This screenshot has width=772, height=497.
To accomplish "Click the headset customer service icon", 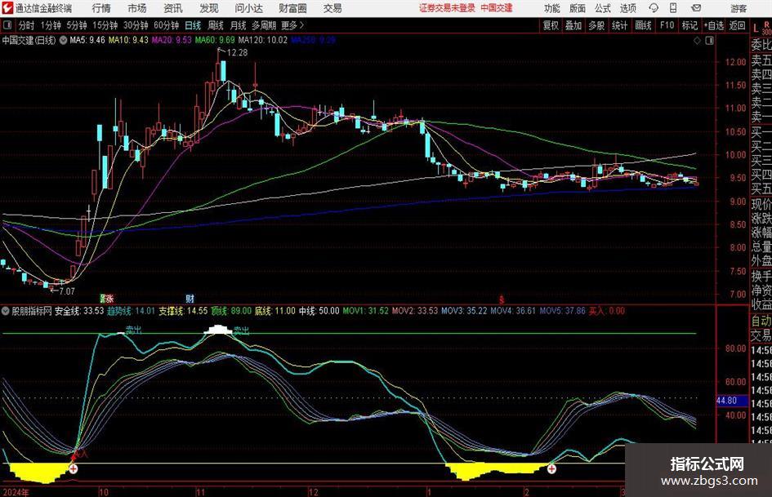I will click(654, 8).
